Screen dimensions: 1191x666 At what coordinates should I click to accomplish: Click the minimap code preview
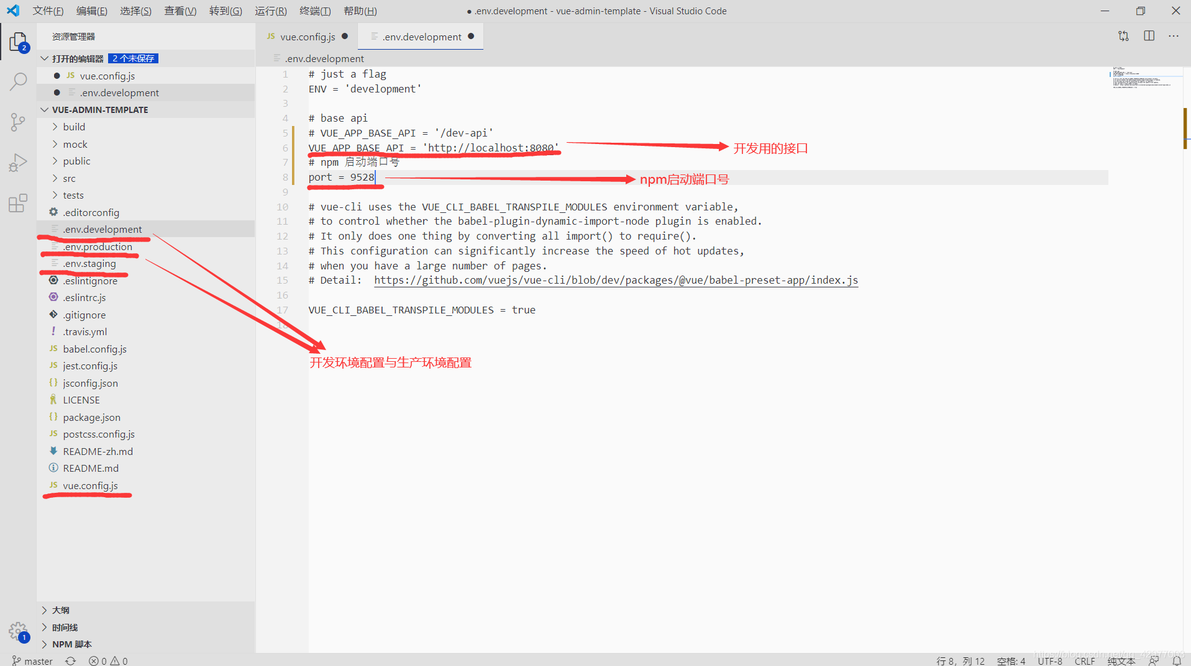(x=1142, y=78)
